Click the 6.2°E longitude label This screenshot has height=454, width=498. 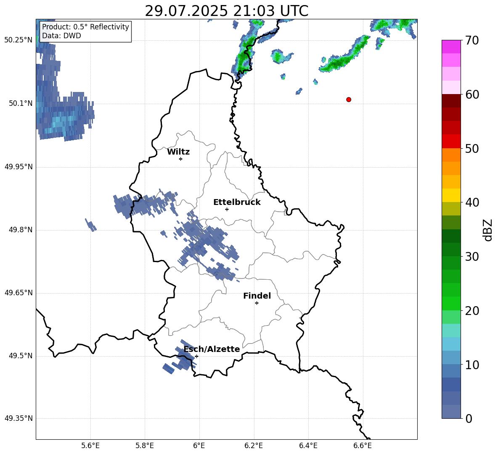(254, 446)
